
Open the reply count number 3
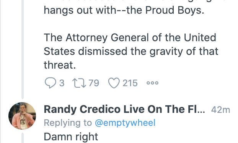62,83
